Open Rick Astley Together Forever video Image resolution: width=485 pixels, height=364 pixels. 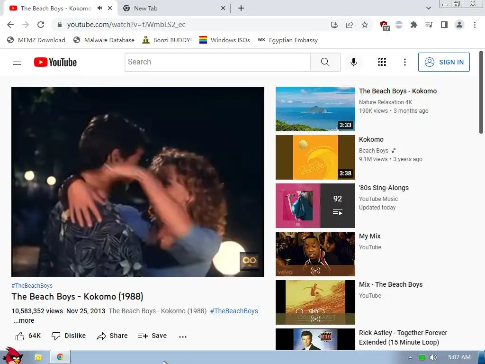(403, 337)
